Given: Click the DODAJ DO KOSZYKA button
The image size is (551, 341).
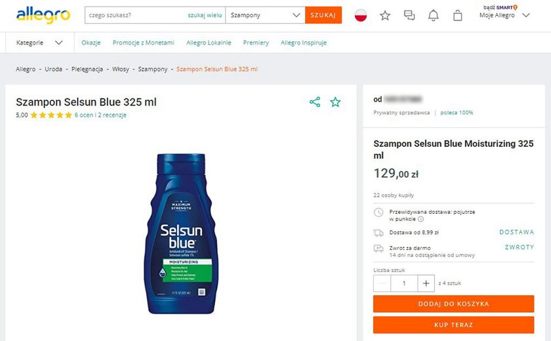Looking at the screenshot, I should click(x=454, y=304).
